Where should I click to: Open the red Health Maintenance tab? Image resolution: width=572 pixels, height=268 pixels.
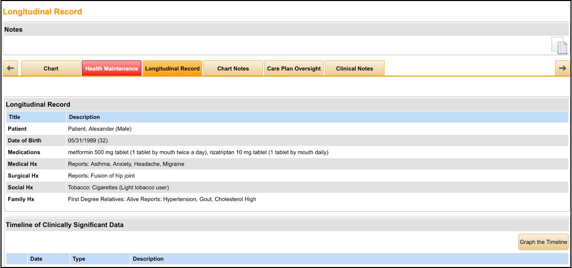click(111, 68)
